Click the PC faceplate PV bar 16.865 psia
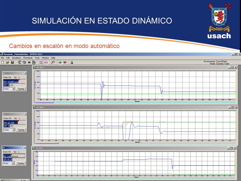The image size is (241, 181). click(x=15, y=81)
